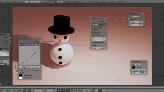
Task: Enable Gamma in Blur node
Action: pos(93,32)
